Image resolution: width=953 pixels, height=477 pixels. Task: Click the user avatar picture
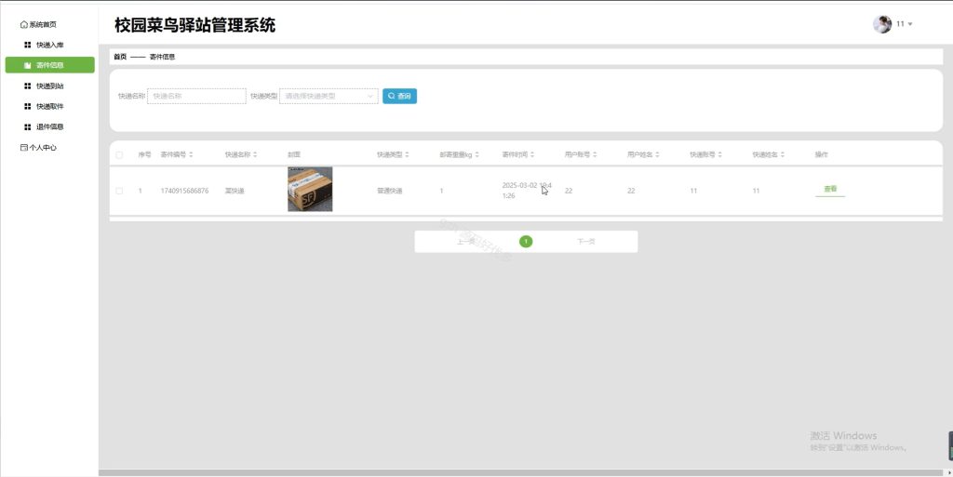point(882,24)
